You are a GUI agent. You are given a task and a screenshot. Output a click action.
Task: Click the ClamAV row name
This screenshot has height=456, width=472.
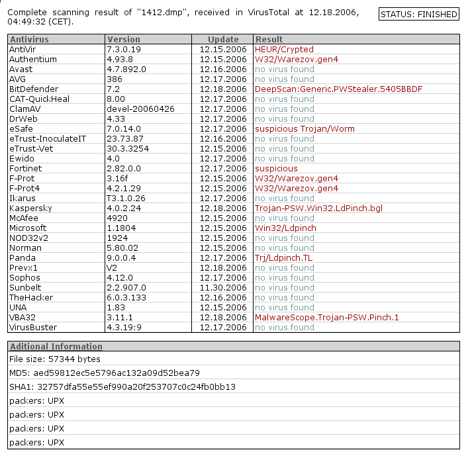(24, 109)
